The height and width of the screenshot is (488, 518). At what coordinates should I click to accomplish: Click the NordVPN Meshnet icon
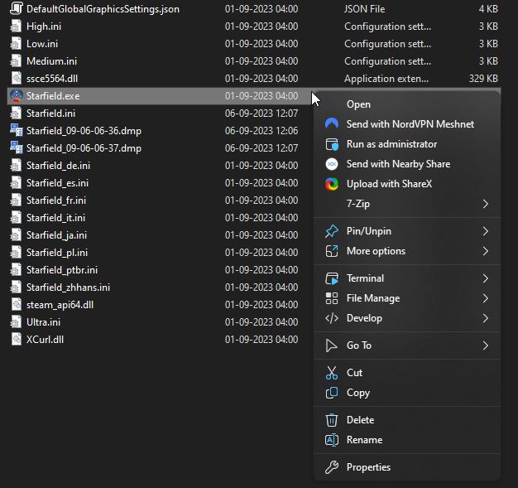coord(332,124)
